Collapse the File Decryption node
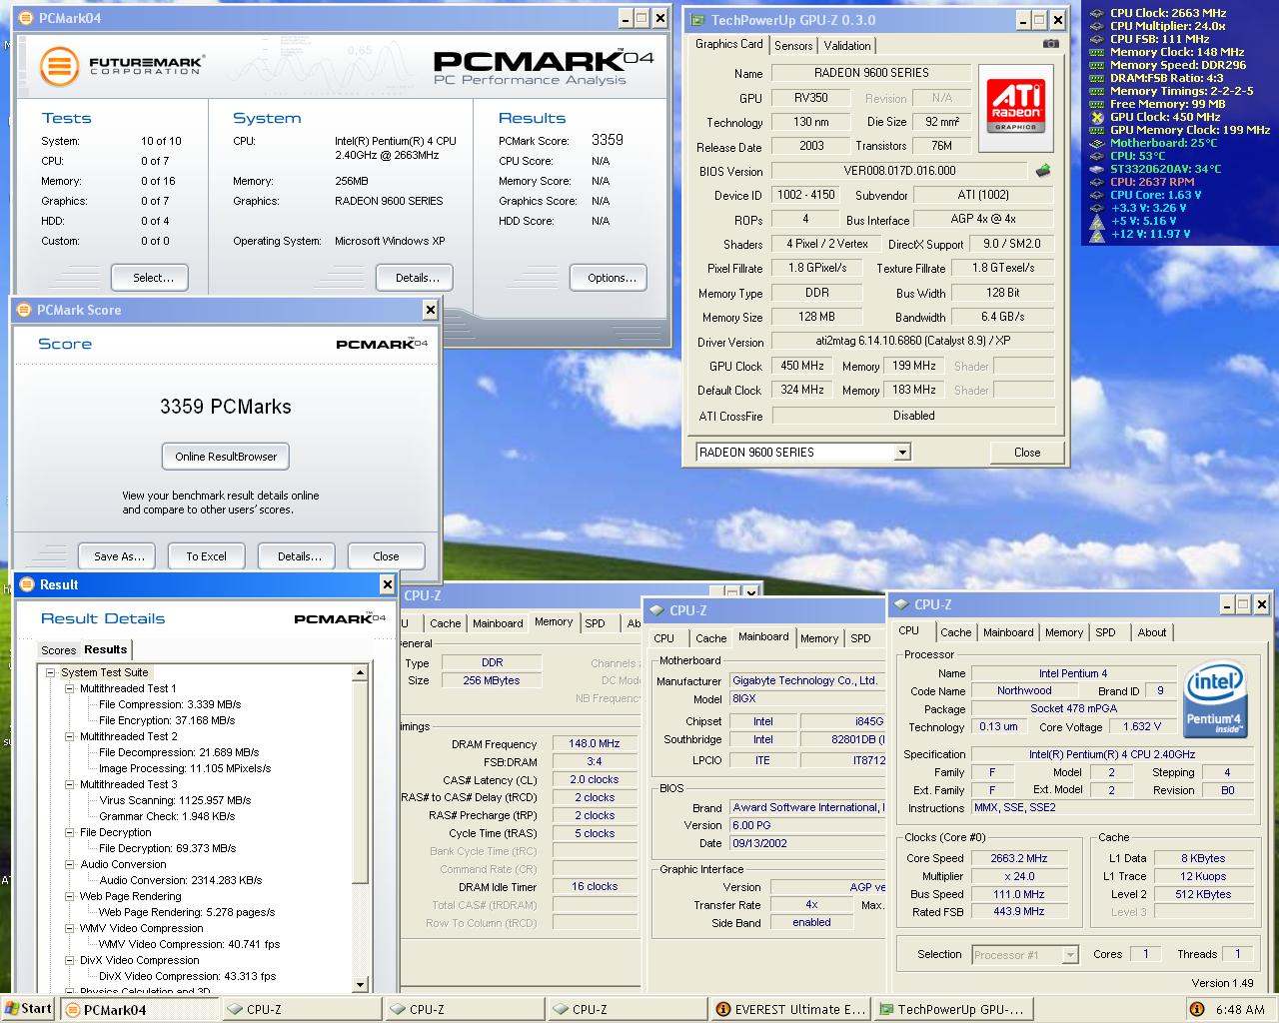1279x1023 pixels. tap(70, 832)
